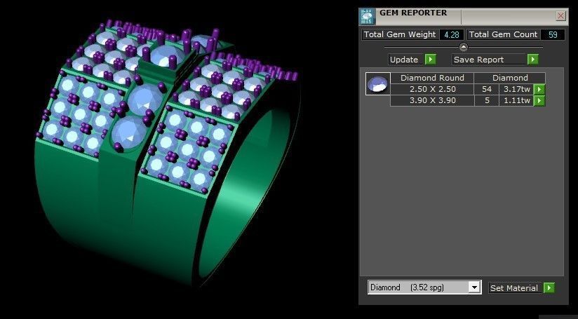Click the Total Gem Count label
The image size is (578, 319).
503,34
